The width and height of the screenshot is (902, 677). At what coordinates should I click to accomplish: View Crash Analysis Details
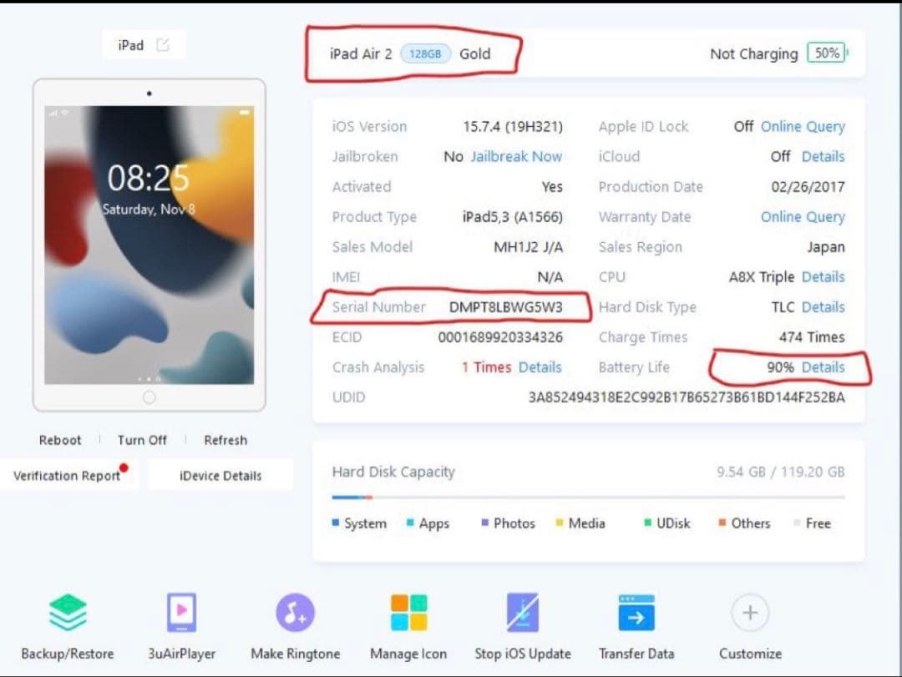(x=540, y=367)
